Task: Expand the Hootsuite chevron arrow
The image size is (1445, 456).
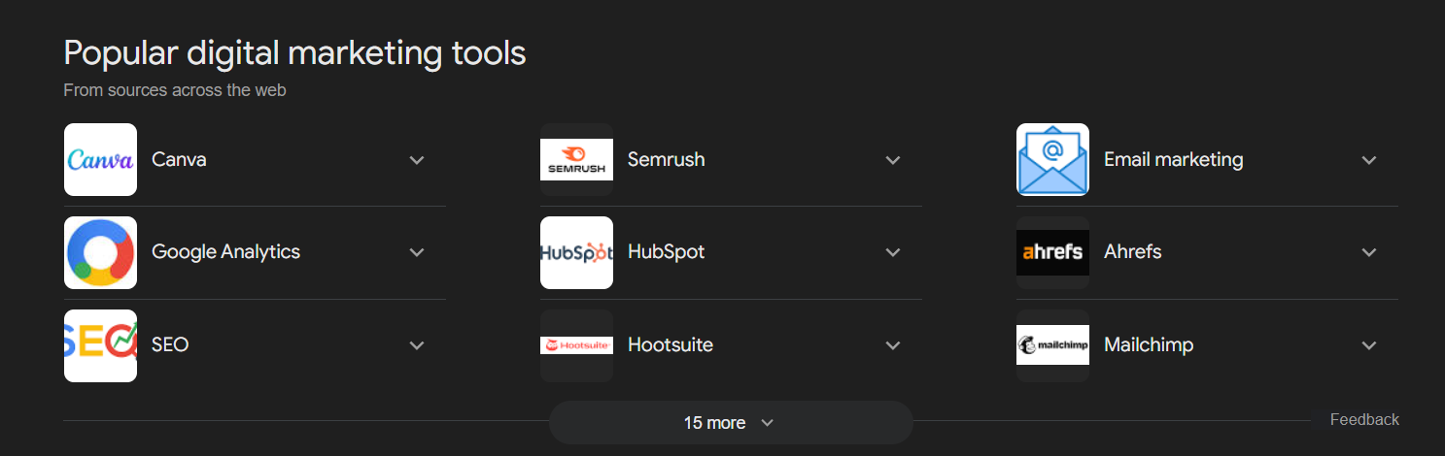Action: [893, 345]
